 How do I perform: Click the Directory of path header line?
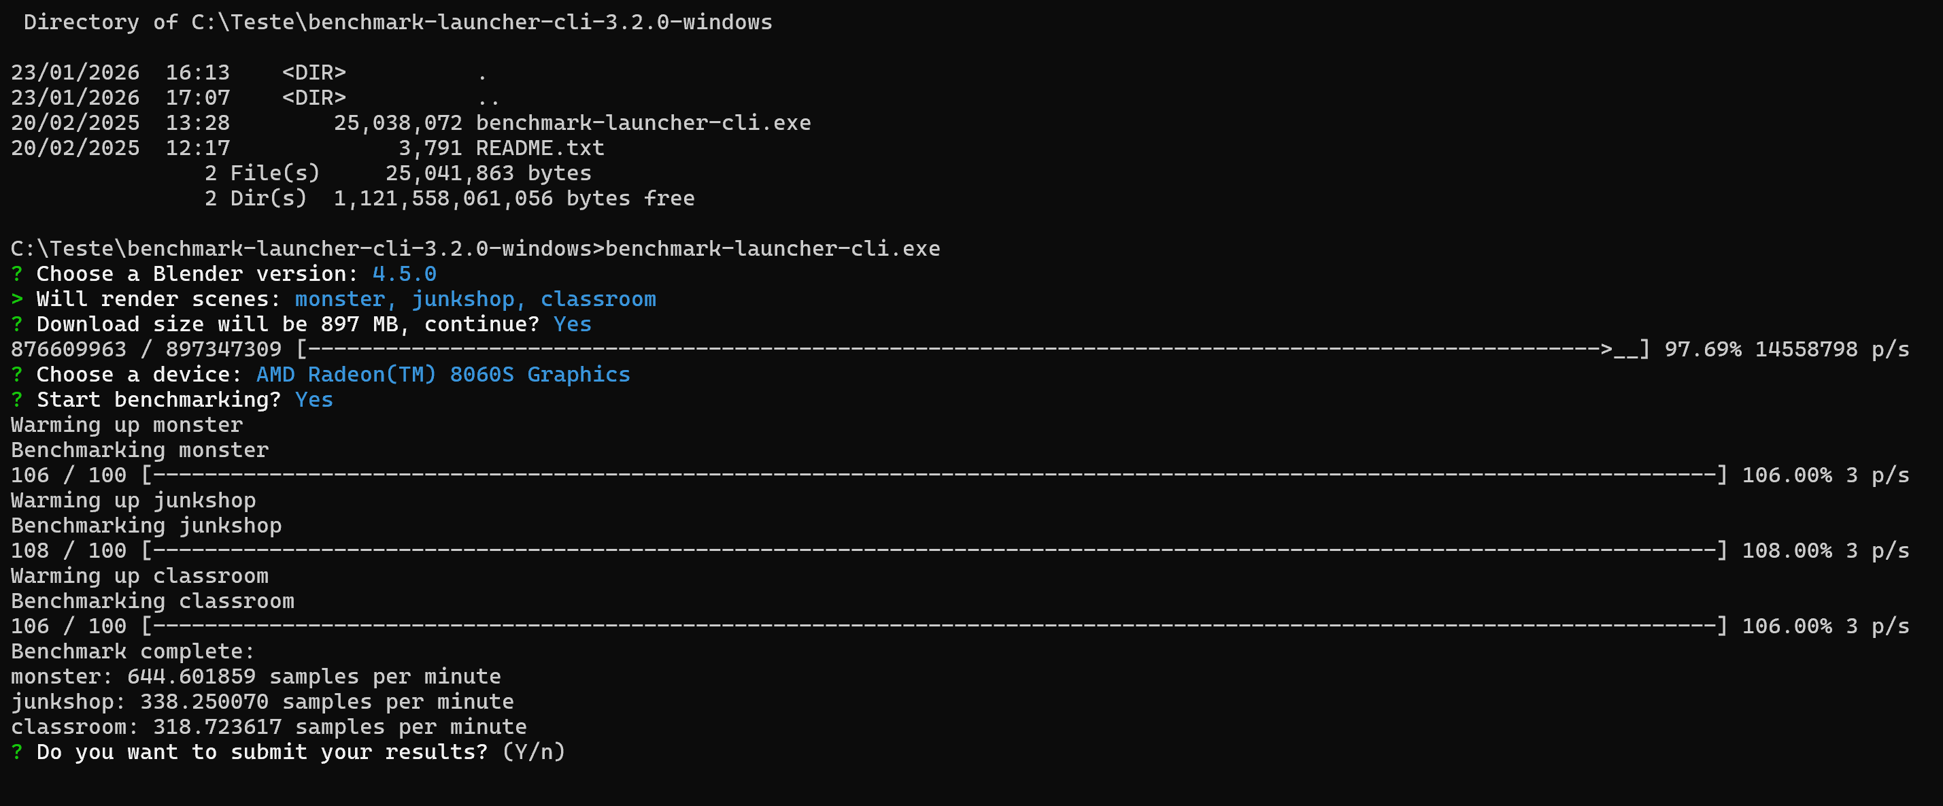397,22
